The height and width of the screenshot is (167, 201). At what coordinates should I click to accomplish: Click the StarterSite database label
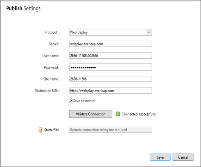52,130
